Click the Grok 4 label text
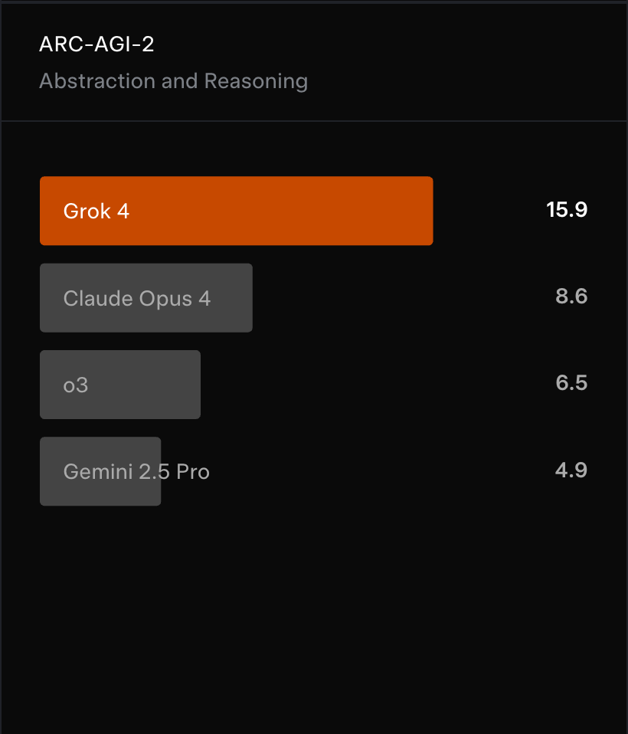628x734 pixels. point(96,211)
